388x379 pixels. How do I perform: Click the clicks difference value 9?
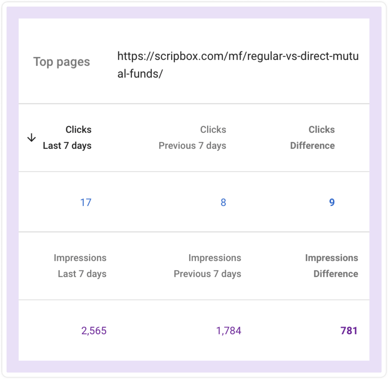tap(332, 202)
